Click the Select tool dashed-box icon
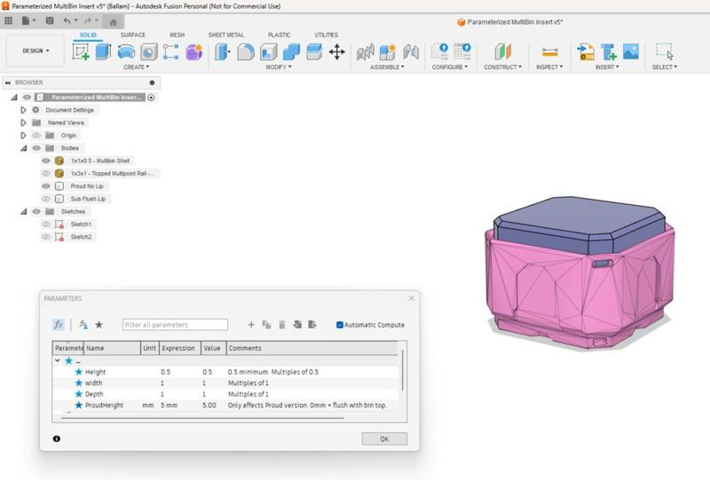The image size is (710, 480). pyautogui.click(x=664, y=51)
